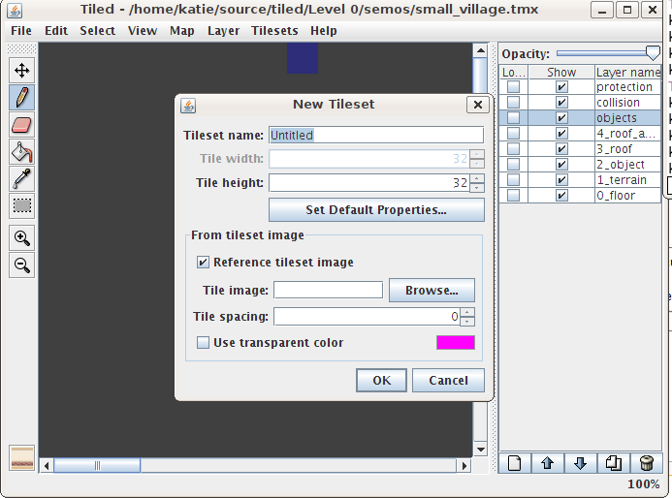Toggle visibility of collision layer
Image resolution: width=672 pixels, height=498 pixels.
pyautogui.click(x=561, y=103)
